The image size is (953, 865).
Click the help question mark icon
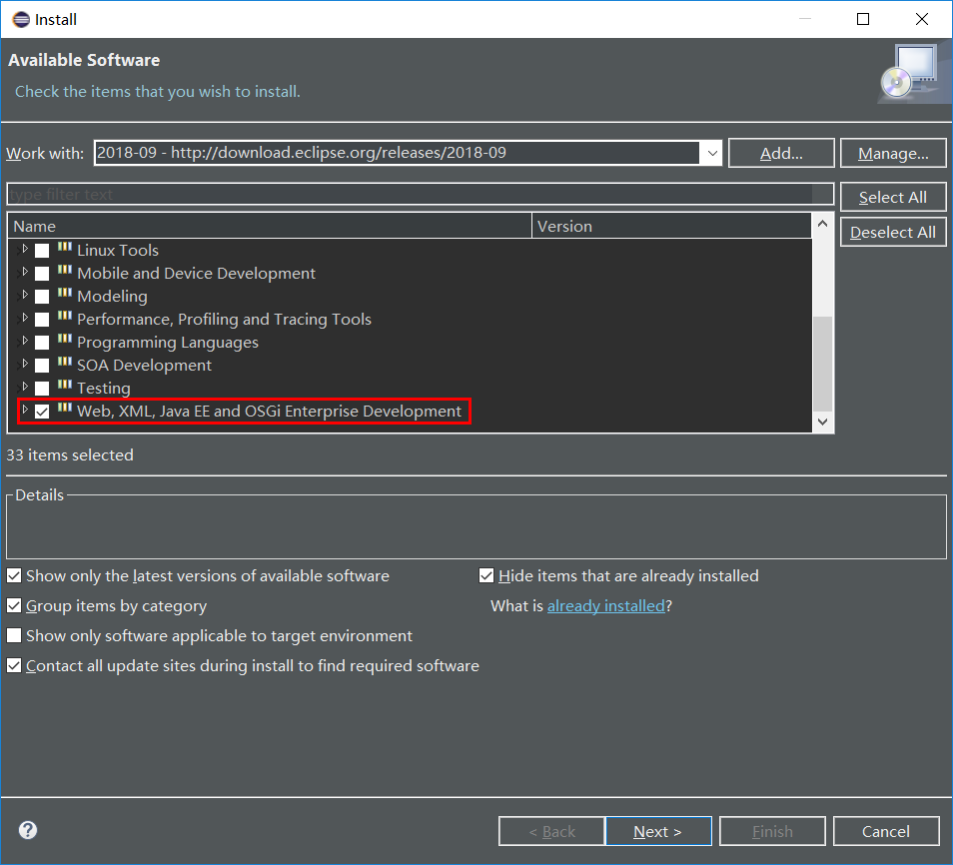pos(27,830)
